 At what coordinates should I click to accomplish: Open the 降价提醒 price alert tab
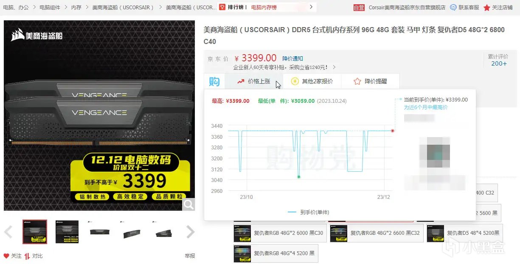(370, 81)
